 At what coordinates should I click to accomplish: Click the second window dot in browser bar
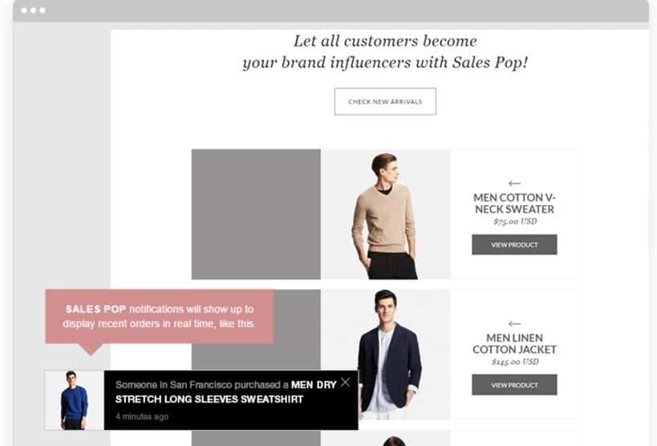(x=33, y=10)
